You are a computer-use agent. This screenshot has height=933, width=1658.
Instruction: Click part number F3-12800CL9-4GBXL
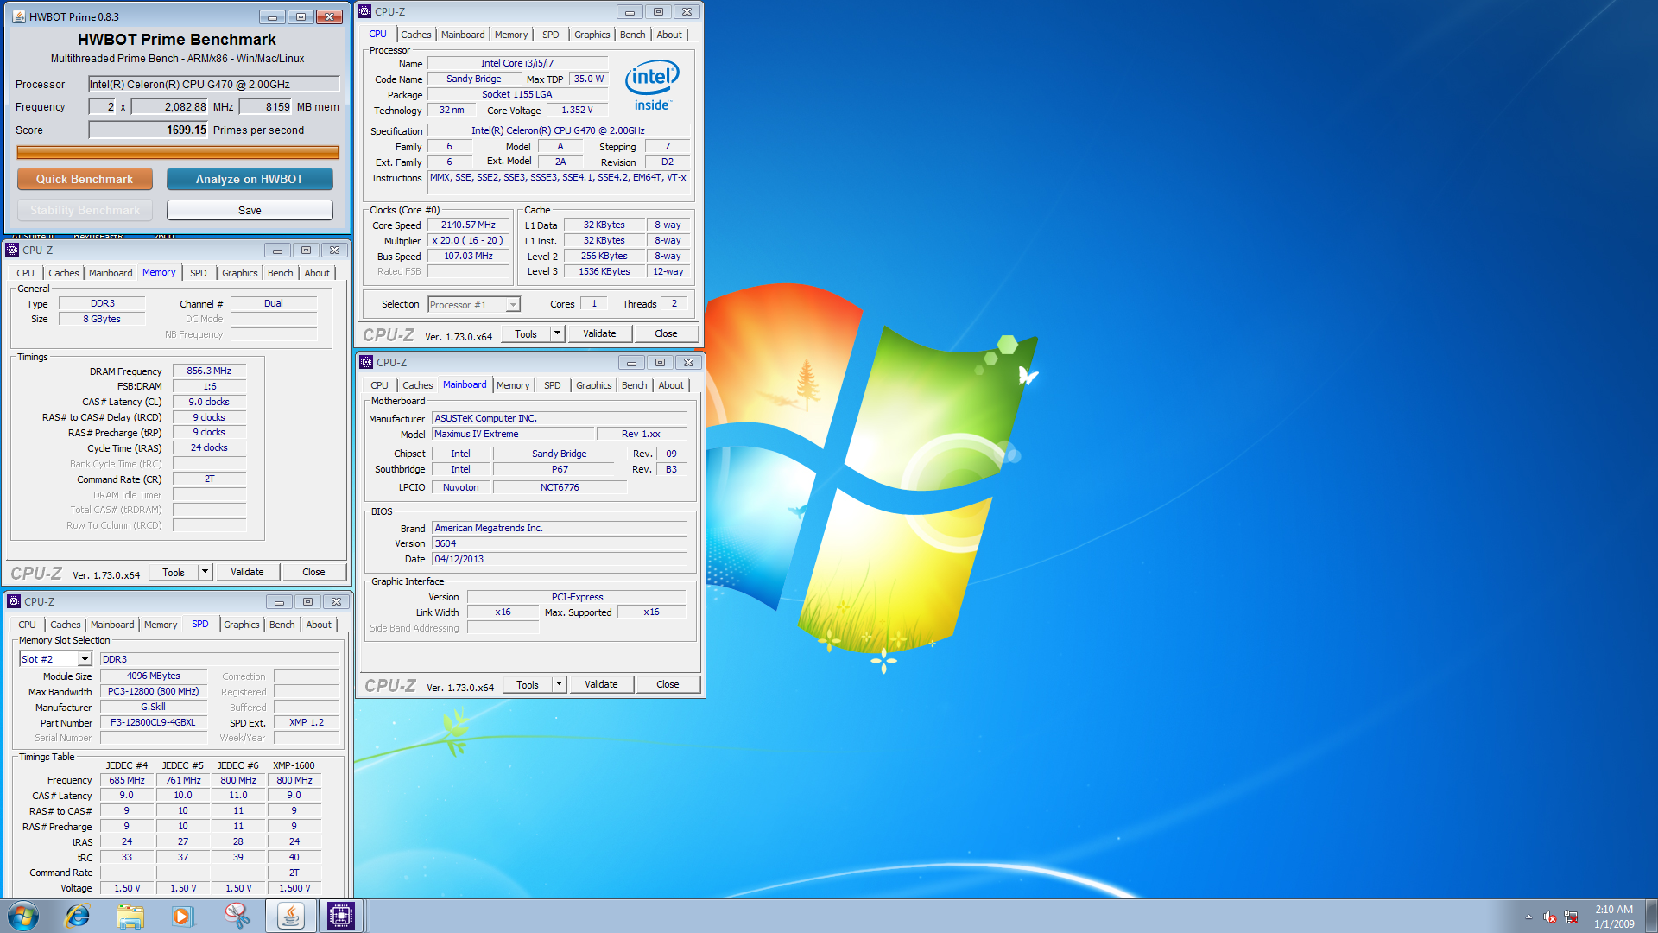(x=153, y=722)
